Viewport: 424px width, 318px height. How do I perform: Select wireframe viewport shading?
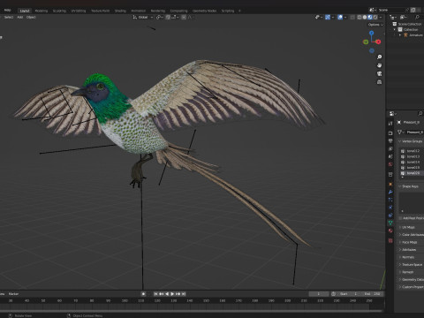pos(360,18)
